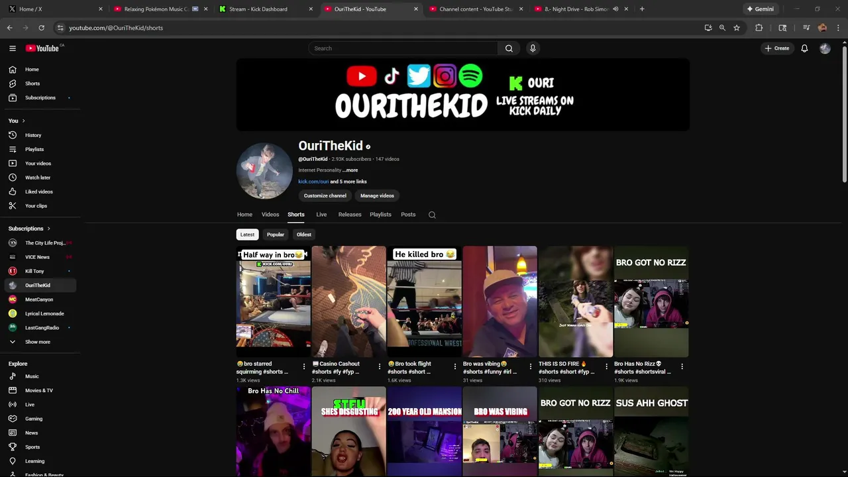
Task: Switch to channel Playlists tab
Action: 380,215
